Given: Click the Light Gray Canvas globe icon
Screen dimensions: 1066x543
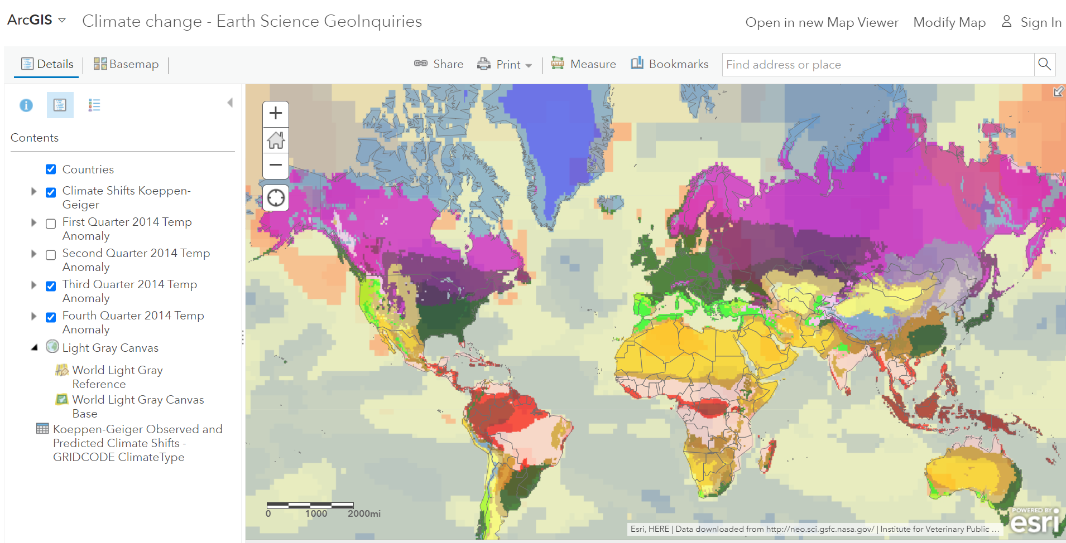Looking at the screenshot, I should click(52, 347).
